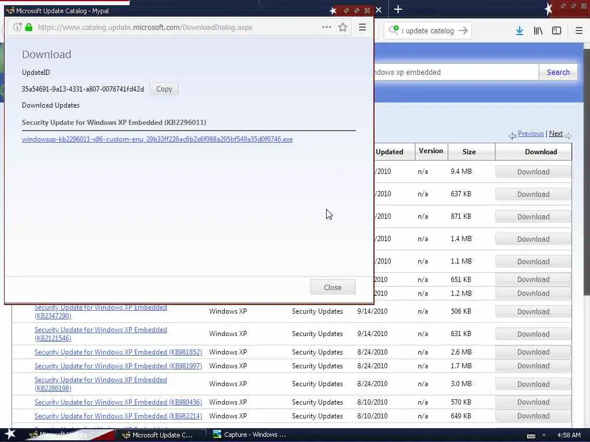The height and width of the screenshot is (442, 590).
Task: Download the 506 KB update KB2347290
Action: point(533,311)
